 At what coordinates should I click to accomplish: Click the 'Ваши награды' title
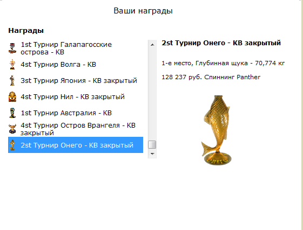tap(143, 11)
